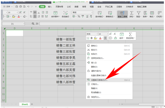Click the Decrease Indent icon

[x=43, y=12]
